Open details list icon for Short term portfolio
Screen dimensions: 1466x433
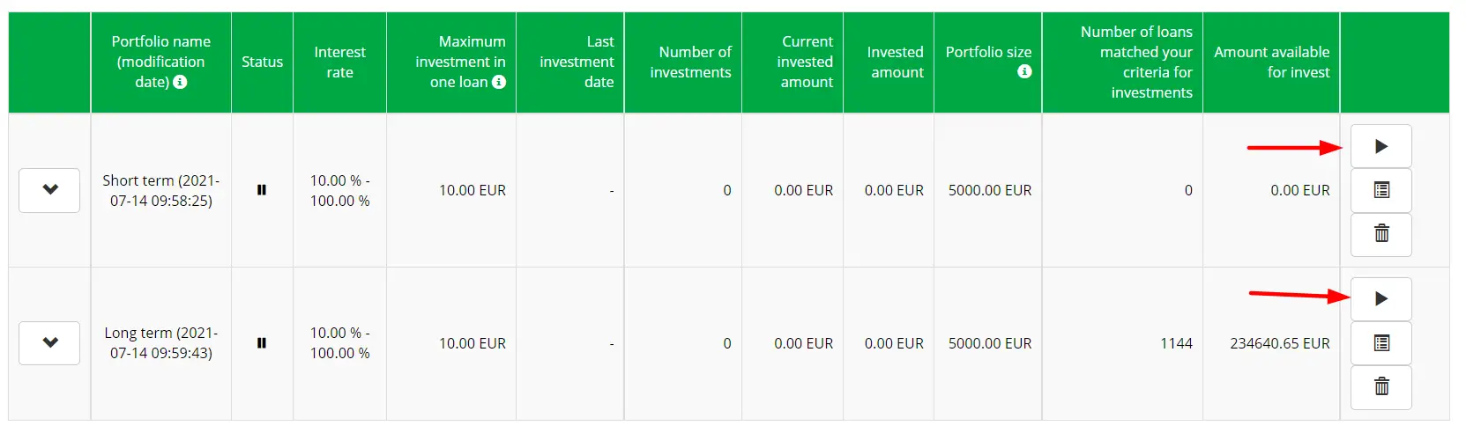pyautogui.click(x=1380, y=190)
